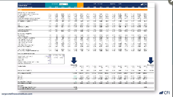Click the 'Fully Diluted Shares Outstanding' row label
The width and height of the screenshot is (173, 97).
pos(25,82)
